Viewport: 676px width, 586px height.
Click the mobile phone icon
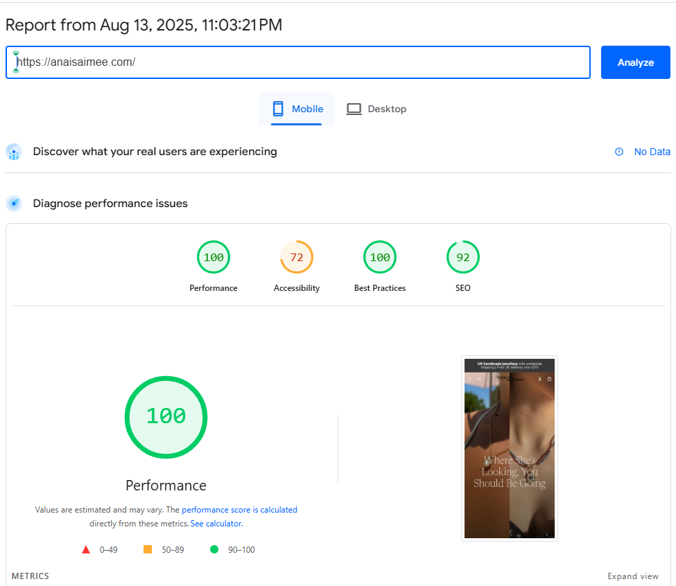point(278,109)
